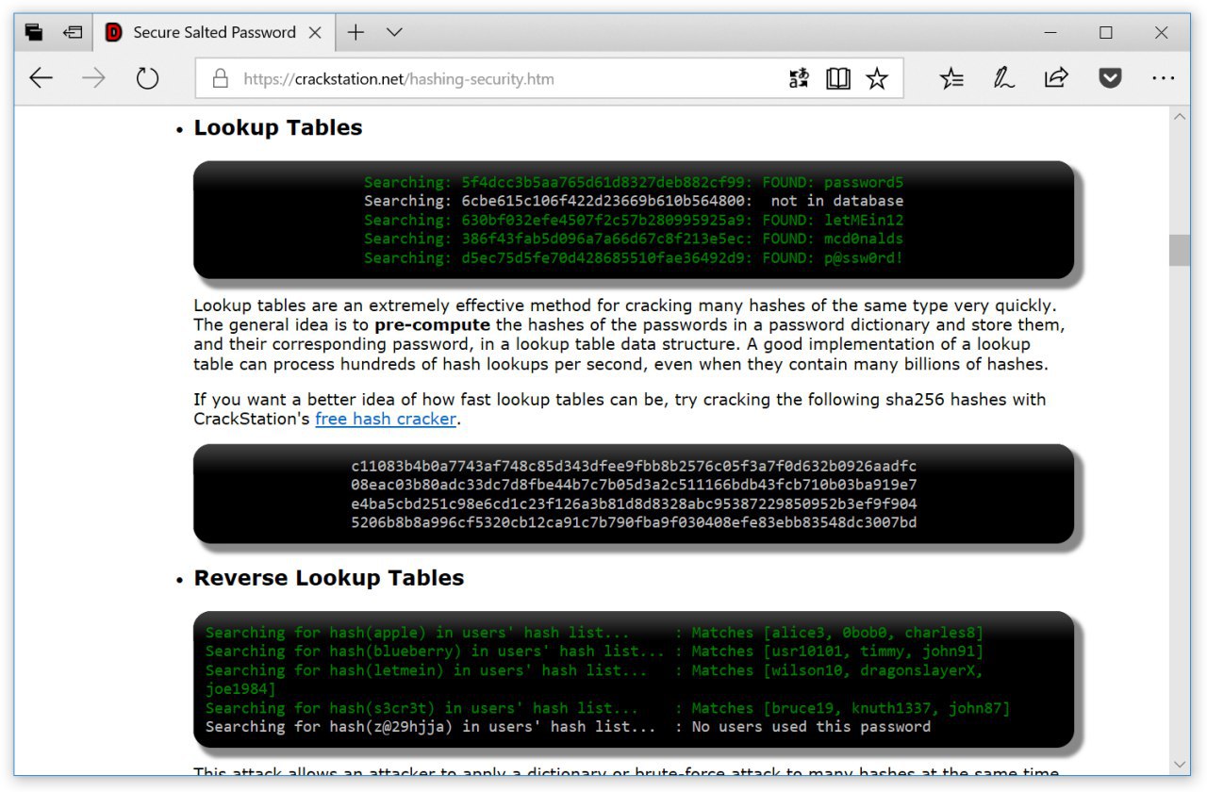The image size is (1207, 792).
Task: Set these tabs aside
Action: click(x=73, y=32)
